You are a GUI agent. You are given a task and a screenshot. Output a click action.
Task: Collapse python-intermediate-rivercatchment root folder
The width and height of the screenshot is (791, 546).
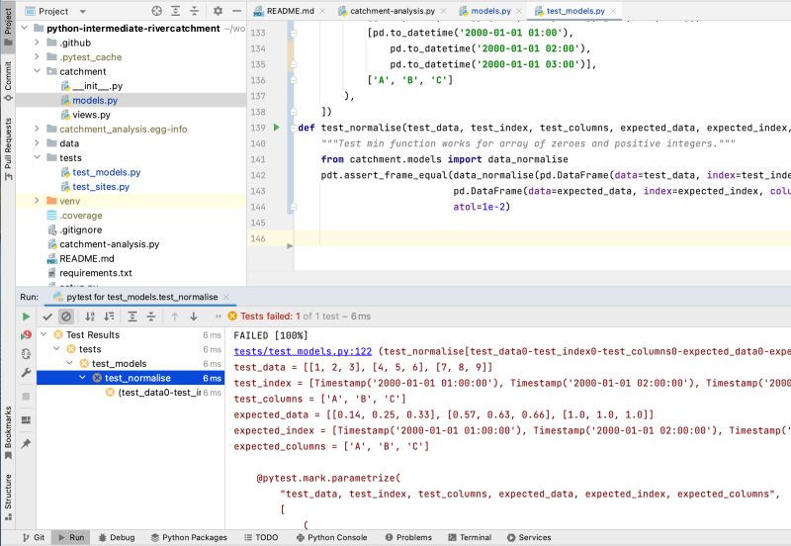coord(24,28)
